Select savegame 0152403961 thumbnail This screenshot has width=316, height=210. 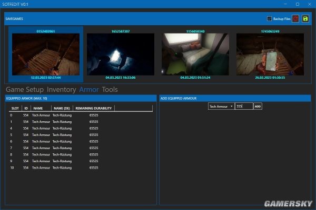[x=46, y=54]
